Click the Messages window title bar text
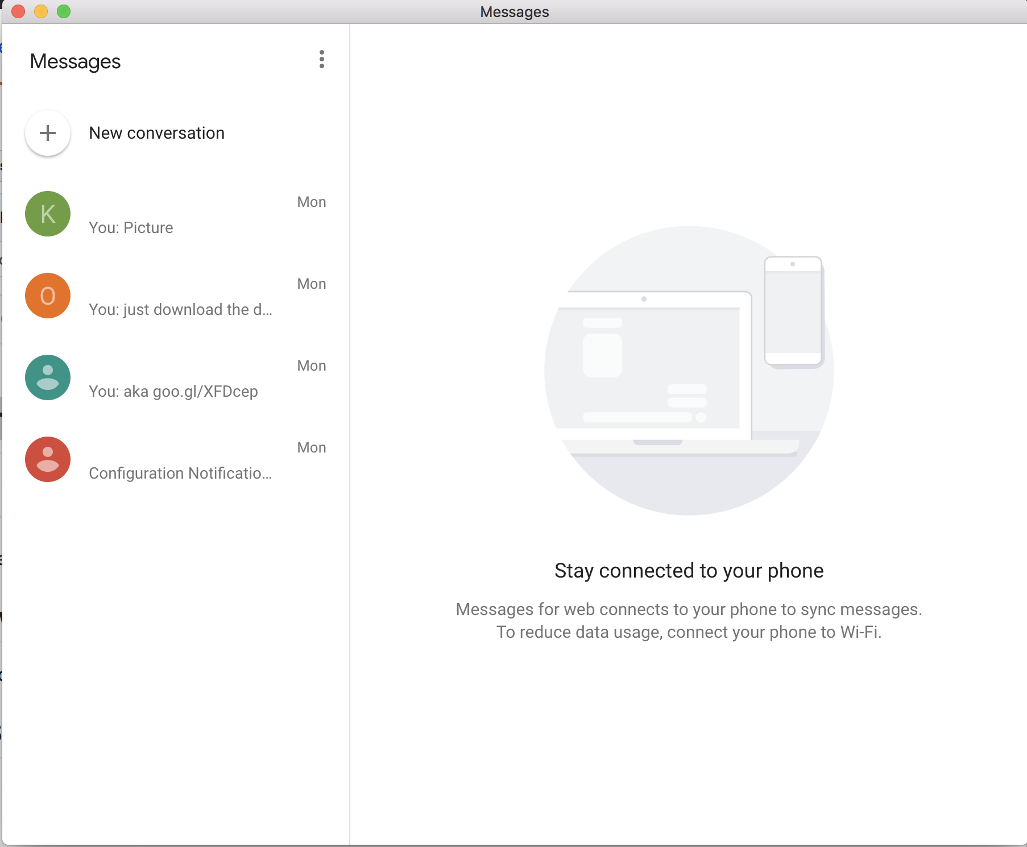This screenshot has height=847, width=1027. coord(514,12)
